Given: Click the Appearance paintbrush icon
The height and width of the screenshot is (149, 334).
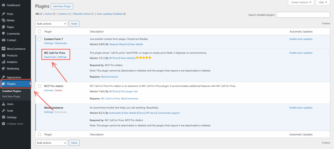Looking at the screenshot, I should click(3, 77).
